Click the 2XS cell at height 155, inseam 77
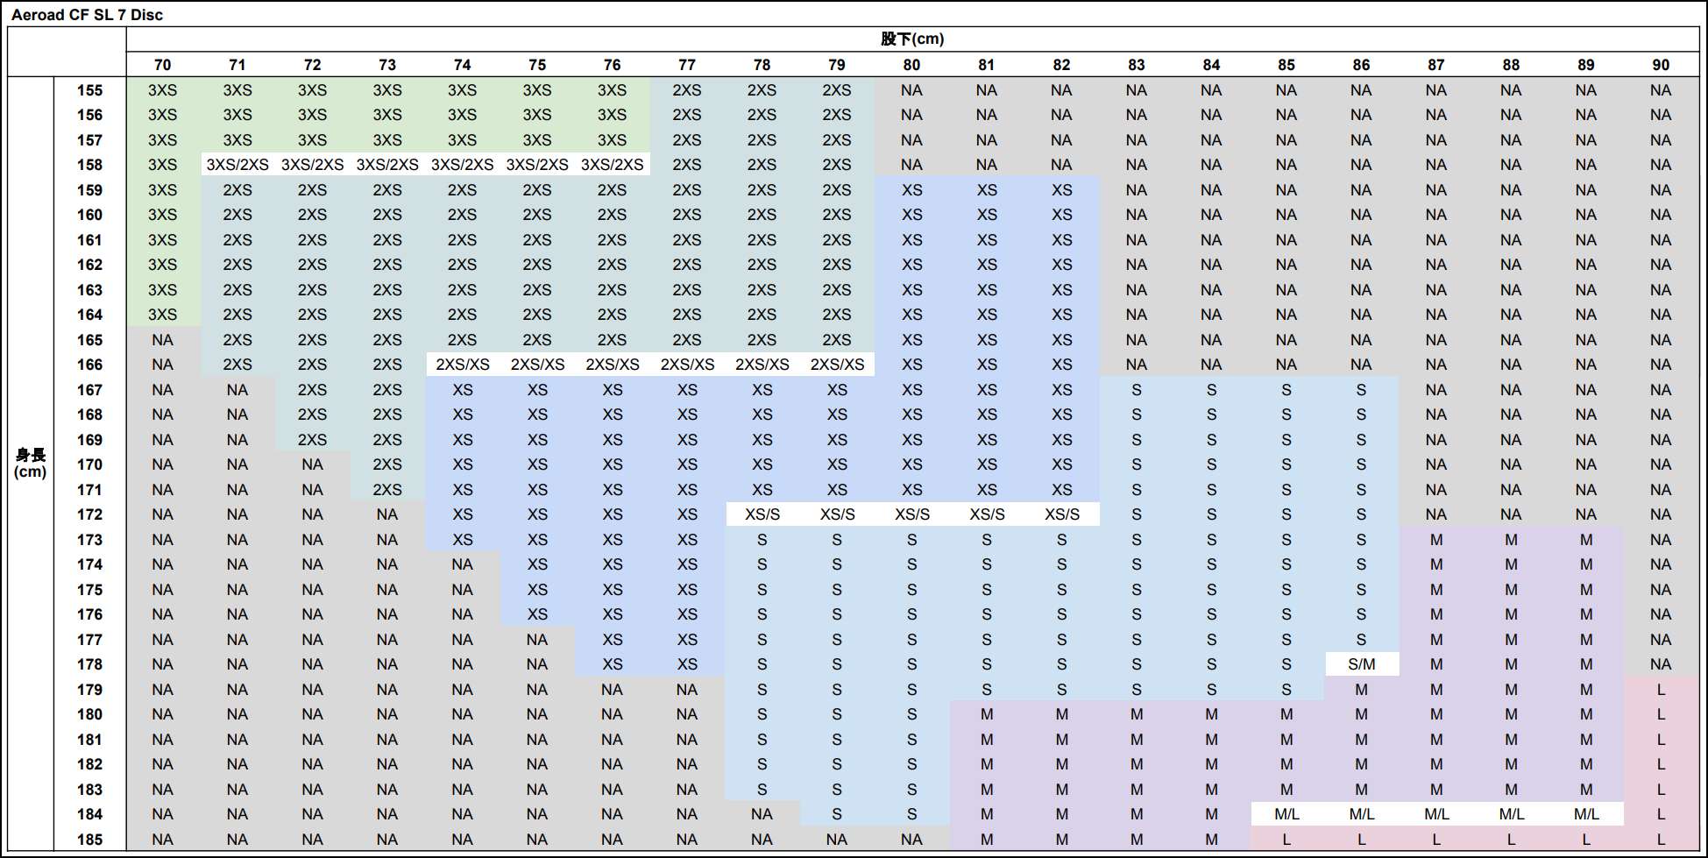 tap(687, 90)
